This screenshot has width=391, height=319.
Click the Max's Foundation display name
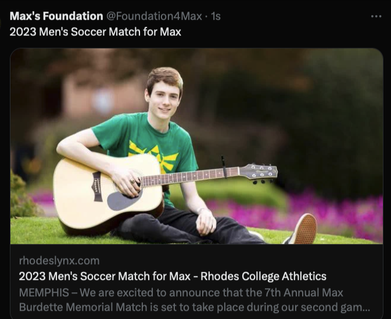tap(56, 16)
